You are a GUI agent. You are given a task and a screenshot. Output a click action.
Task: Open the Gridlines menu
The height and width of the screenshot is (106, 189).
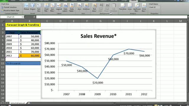coord(86,7)
